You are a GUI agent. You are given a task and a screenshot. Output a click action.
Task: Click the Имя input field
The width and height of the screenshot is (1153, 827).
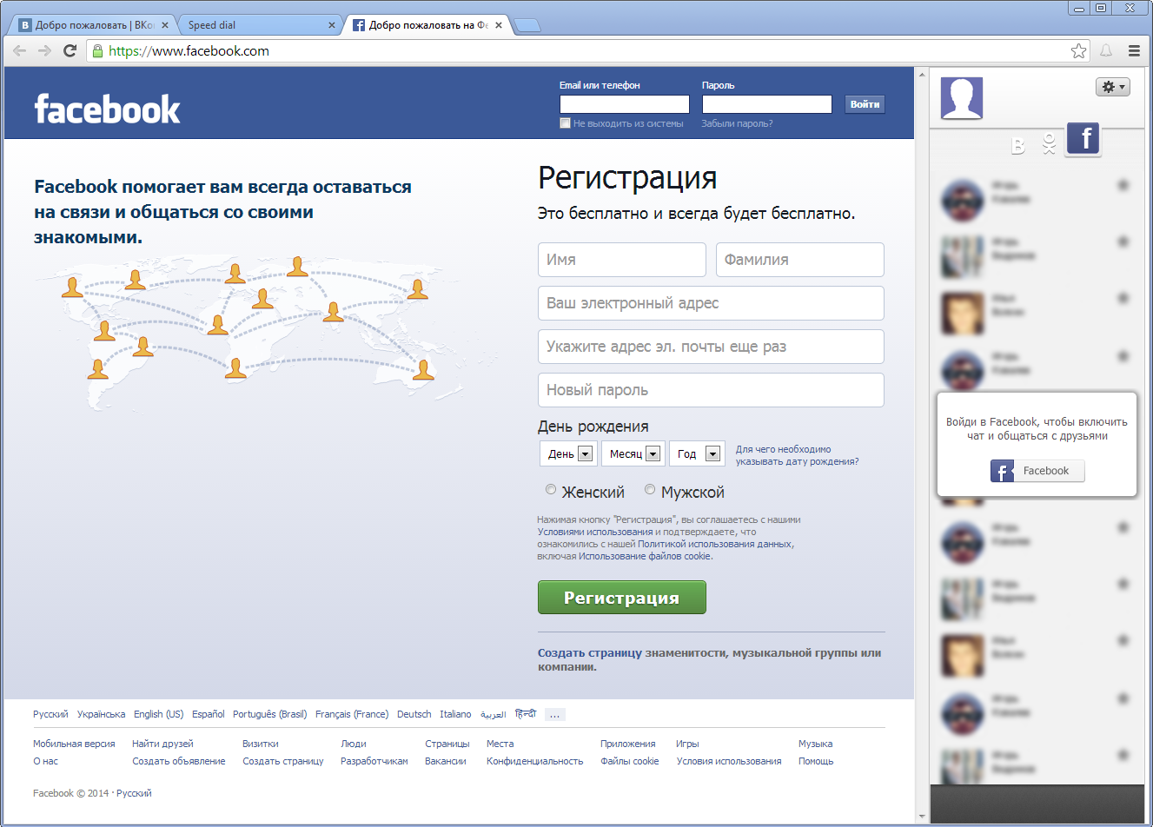(x=622, y=260)
